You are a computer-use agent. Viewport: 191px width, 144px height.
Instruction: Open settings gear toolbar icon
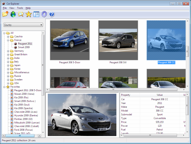point(44,14)
